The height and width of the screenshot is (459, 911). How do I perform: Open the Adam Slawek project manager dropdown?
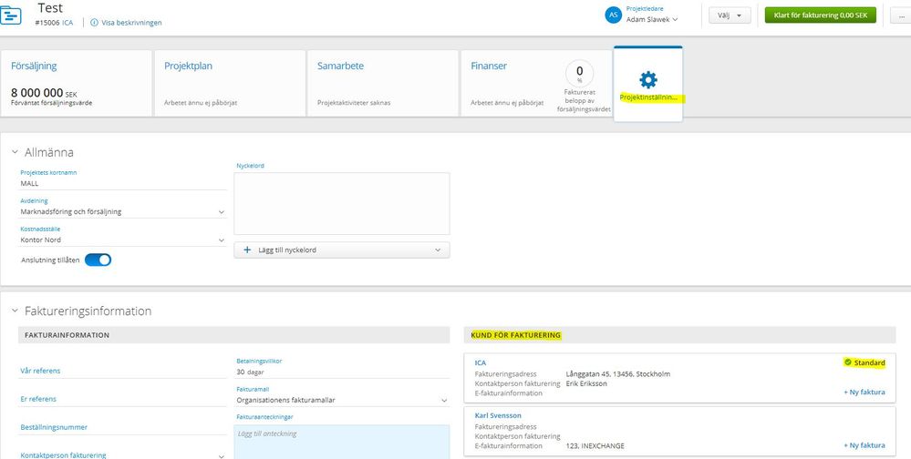[652, 20]
